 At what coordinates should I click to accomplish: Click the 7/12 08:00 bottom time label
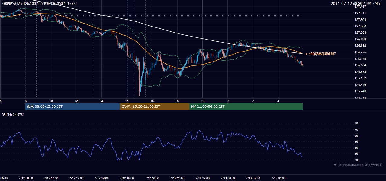pos(26,178)
